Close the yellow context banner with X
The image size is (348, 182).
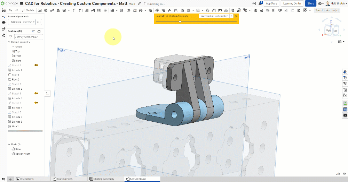coord(236,16)
